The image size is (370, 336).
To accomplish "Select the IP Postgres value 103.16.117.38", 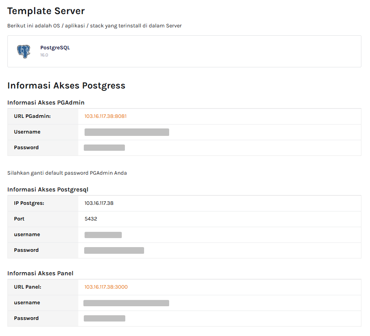I will 99,203.
